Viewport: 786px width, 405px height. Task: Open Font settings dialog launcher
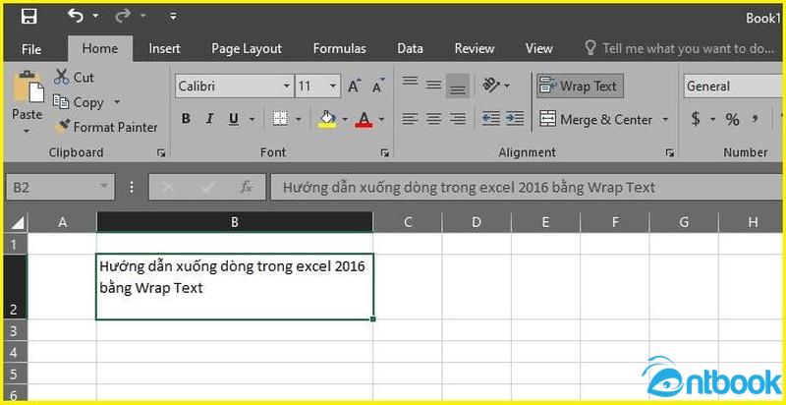(x=385, y=153)
